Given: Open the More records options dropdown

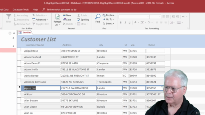Looking at the screenshot, I should [x=83, y=24].
